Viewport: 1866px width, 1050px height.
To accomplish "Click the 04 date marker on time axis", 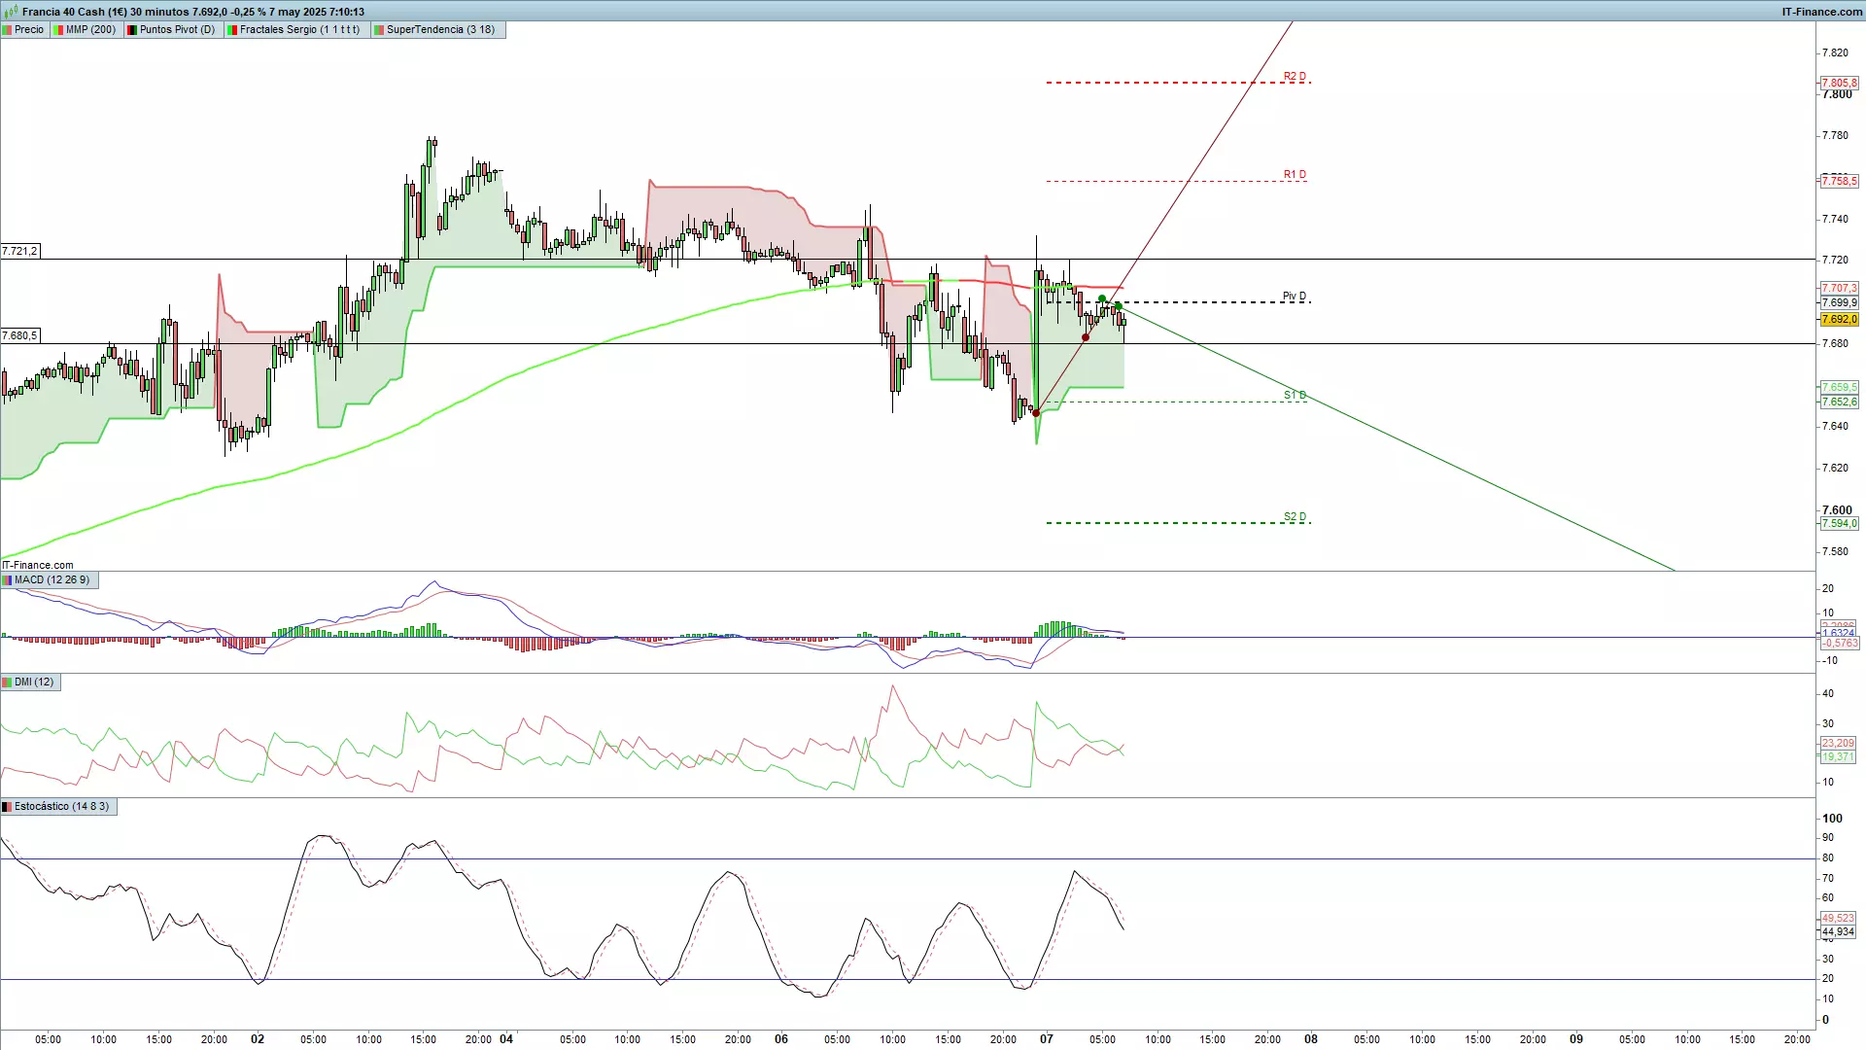I will coord(506,1038).
